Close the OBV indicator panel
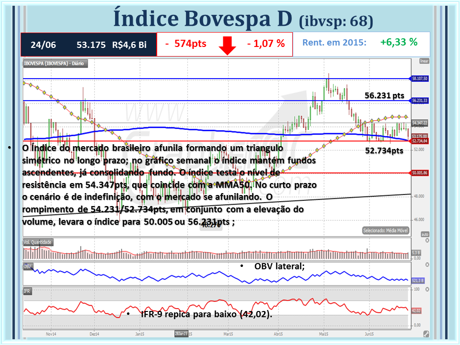The image size is (460, 345). pos(427,264)
